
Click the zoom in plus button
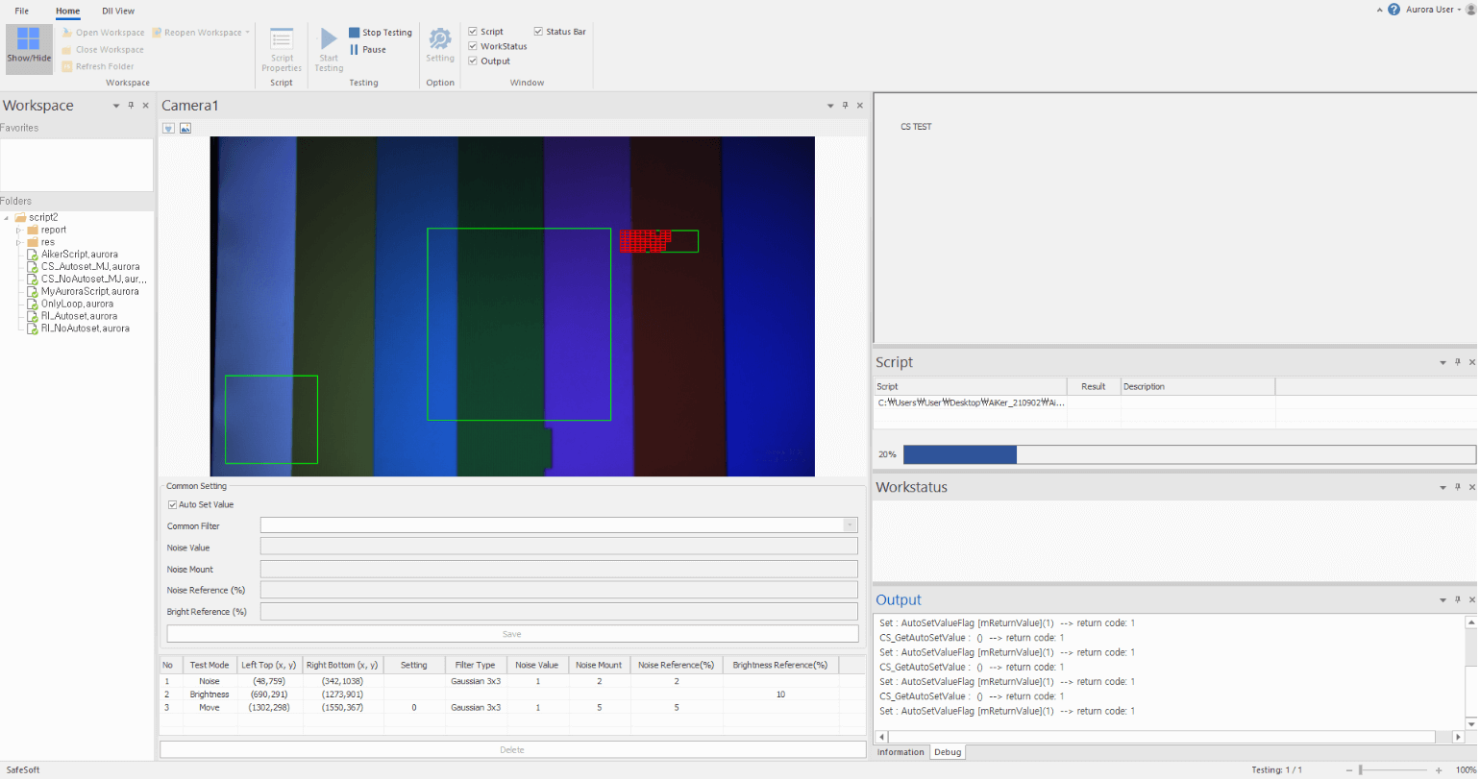click(1439, 770)
